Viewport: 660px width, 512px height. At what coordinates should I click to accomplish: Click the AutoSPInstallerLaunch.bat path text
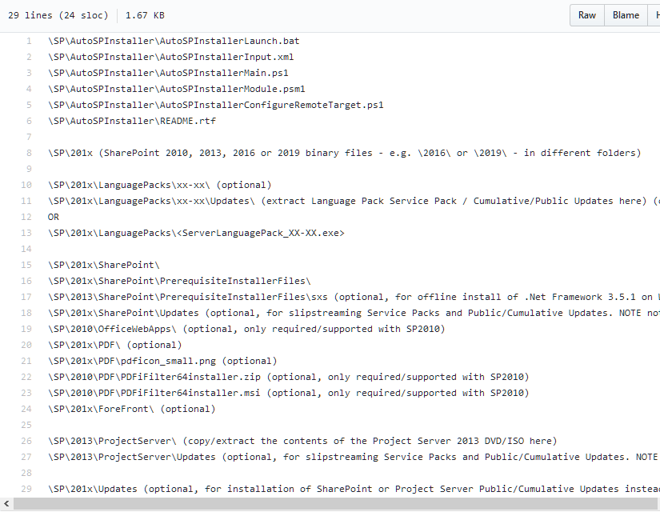[174, 41]
